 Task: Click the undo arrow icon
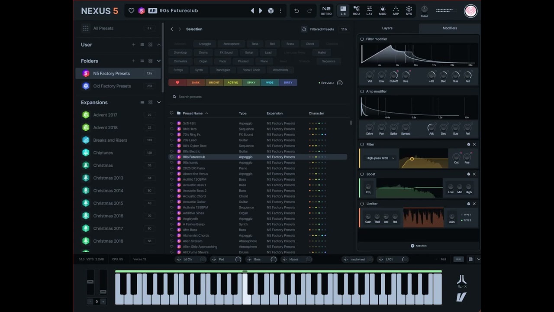click(x=296, y=11)
